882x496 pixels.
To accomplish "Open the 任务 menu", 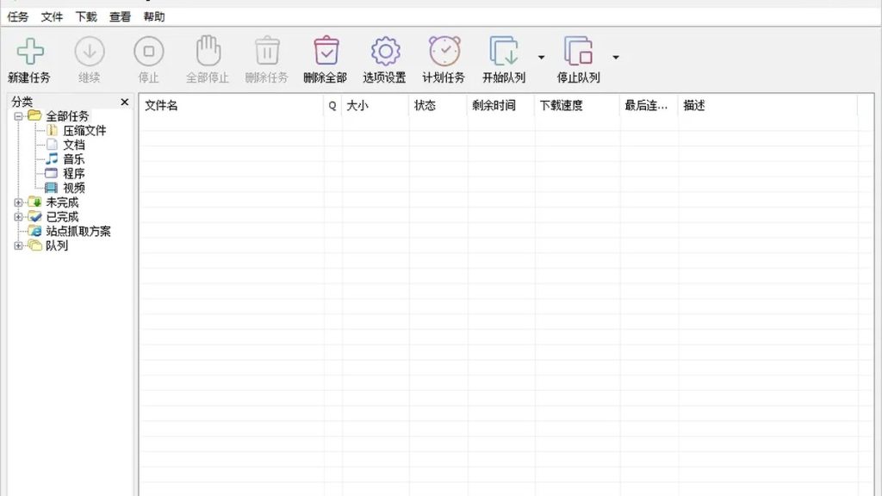I will tap(17, 17).
